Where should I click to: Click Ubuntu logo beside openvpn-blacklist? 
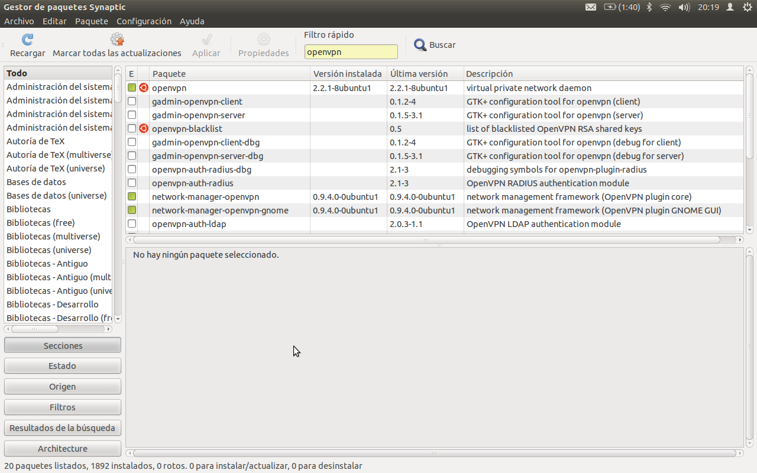[x=143, y=128]
